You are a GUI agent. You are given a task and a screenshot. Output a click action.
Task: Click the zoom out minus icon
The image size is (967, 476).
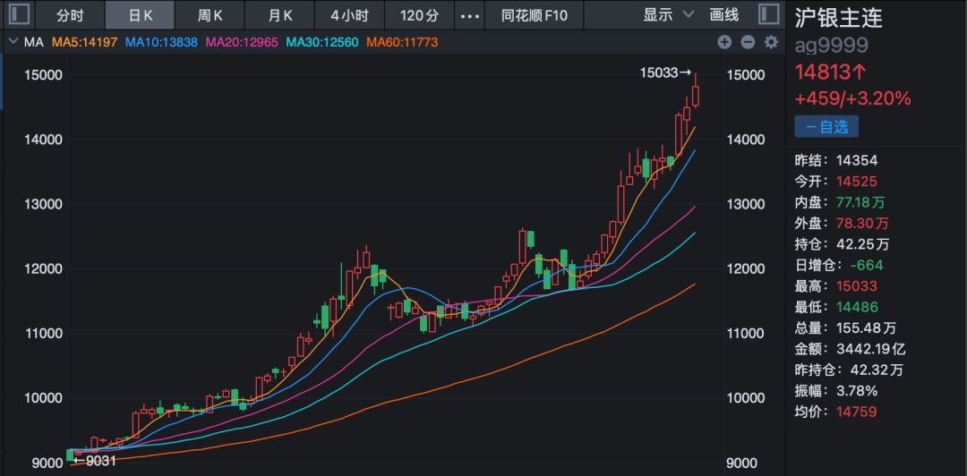point(747,42)
